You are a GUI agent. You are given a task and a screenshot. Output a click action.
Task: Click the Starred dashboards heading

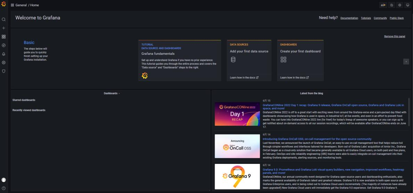pyautogui.click(x=24, y=100)
